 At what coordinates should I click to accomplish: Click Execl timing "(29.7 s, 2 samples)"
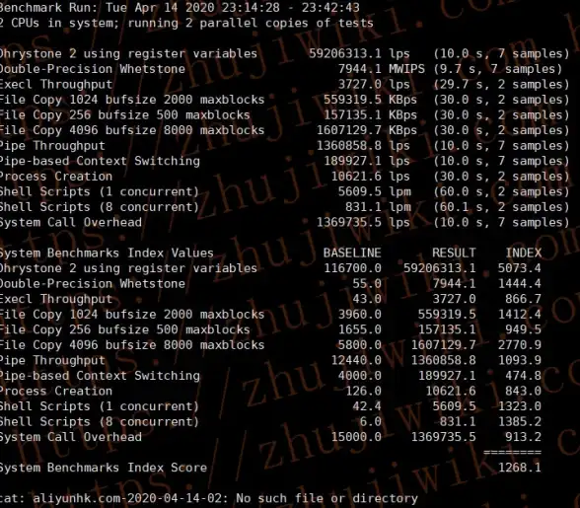[x=501, y=85]
